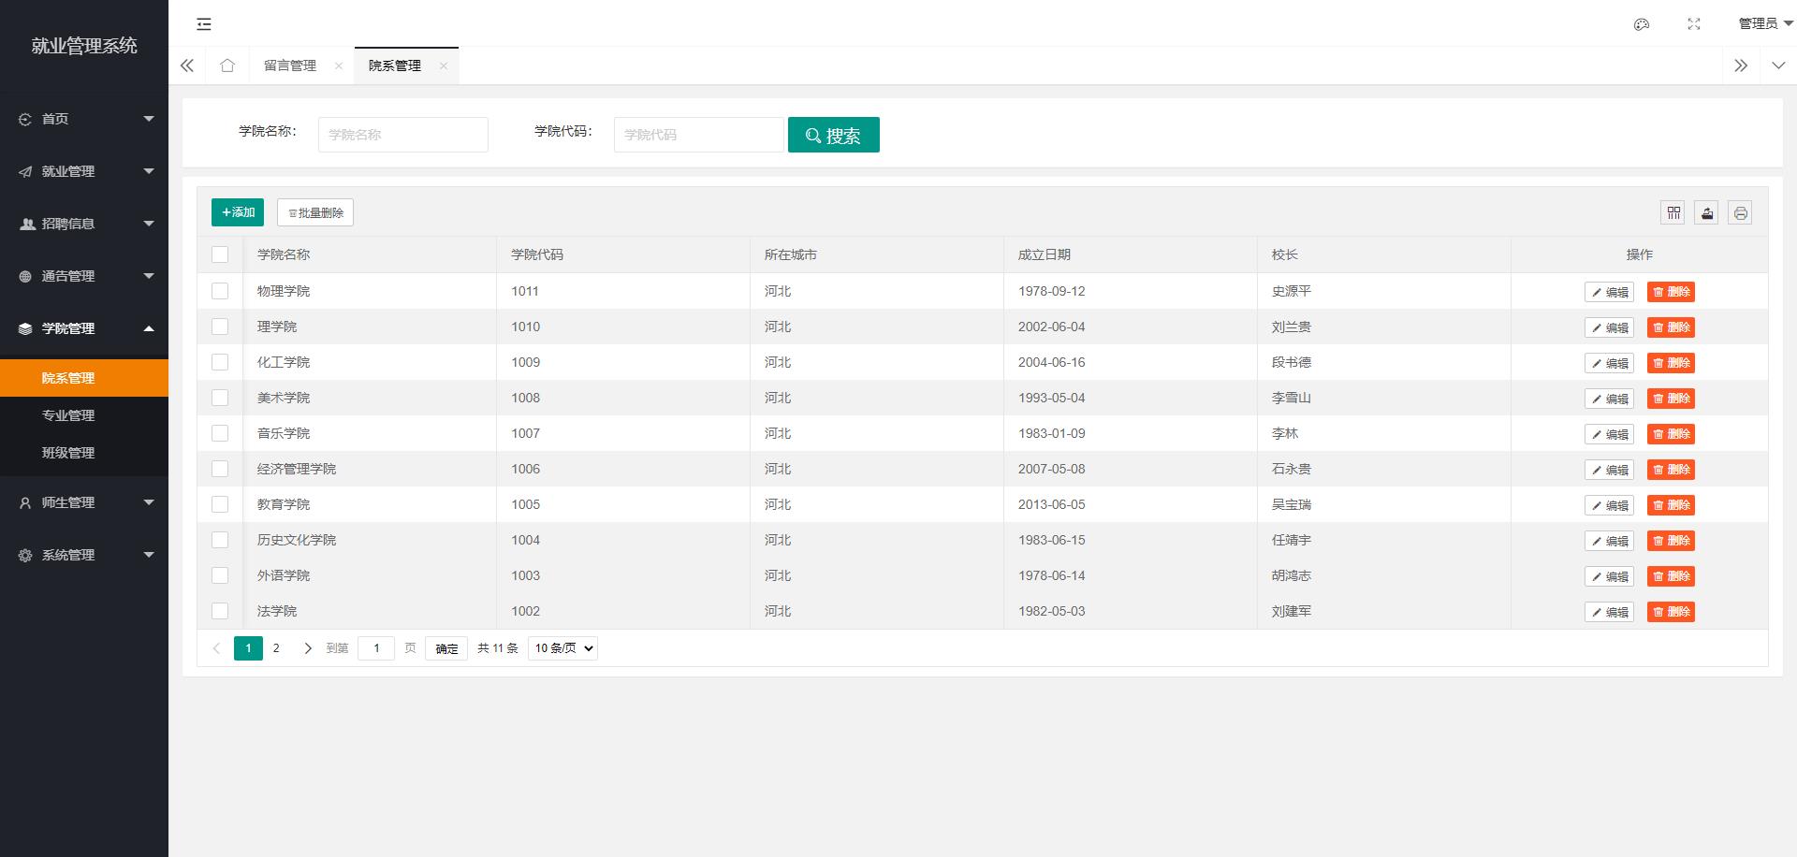Image resolution: width=1797 pixels, height=857 pixels.
Task: Edit the 音乐学院 row
Action: (1609, 434)
